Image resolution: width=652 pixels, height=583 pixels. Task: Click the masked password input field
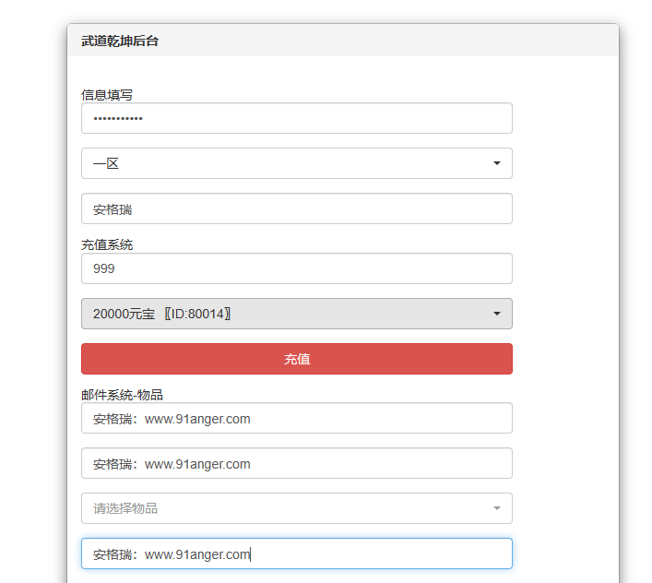tap(296, 118)
